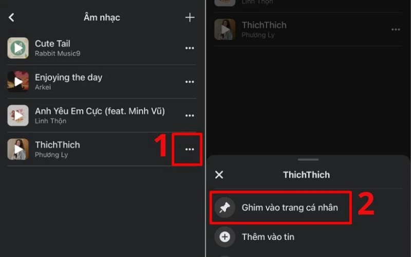Play the Enjoying the day thumbnail
The width and height of the screenshot is (411, 257).
18,81
